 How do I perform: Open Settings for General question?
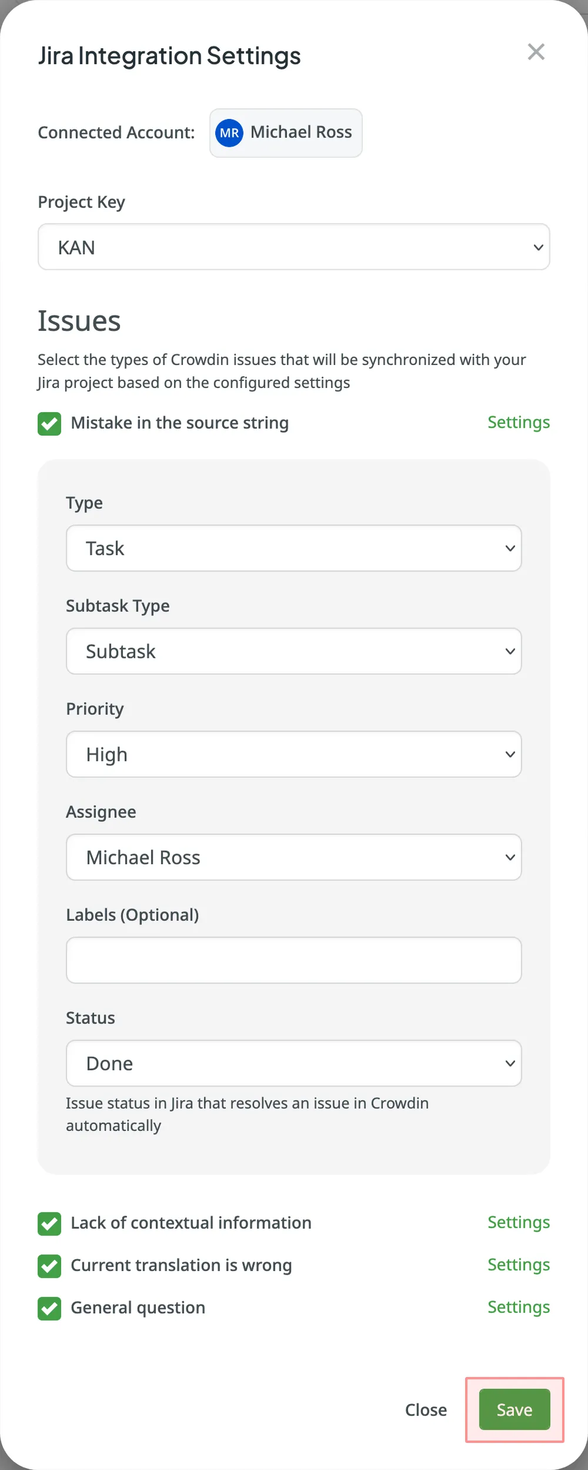pyautogui.click(x=518, y=1308)
